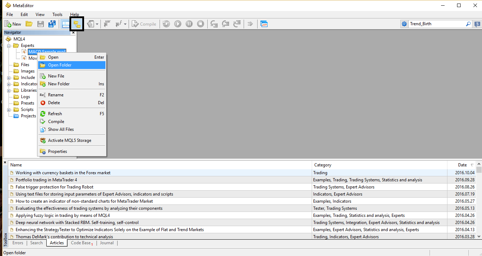The width and height of the screenshot is (482, 256).
Task: Expand the Include folder in Navigator
Action: [9, 78]
